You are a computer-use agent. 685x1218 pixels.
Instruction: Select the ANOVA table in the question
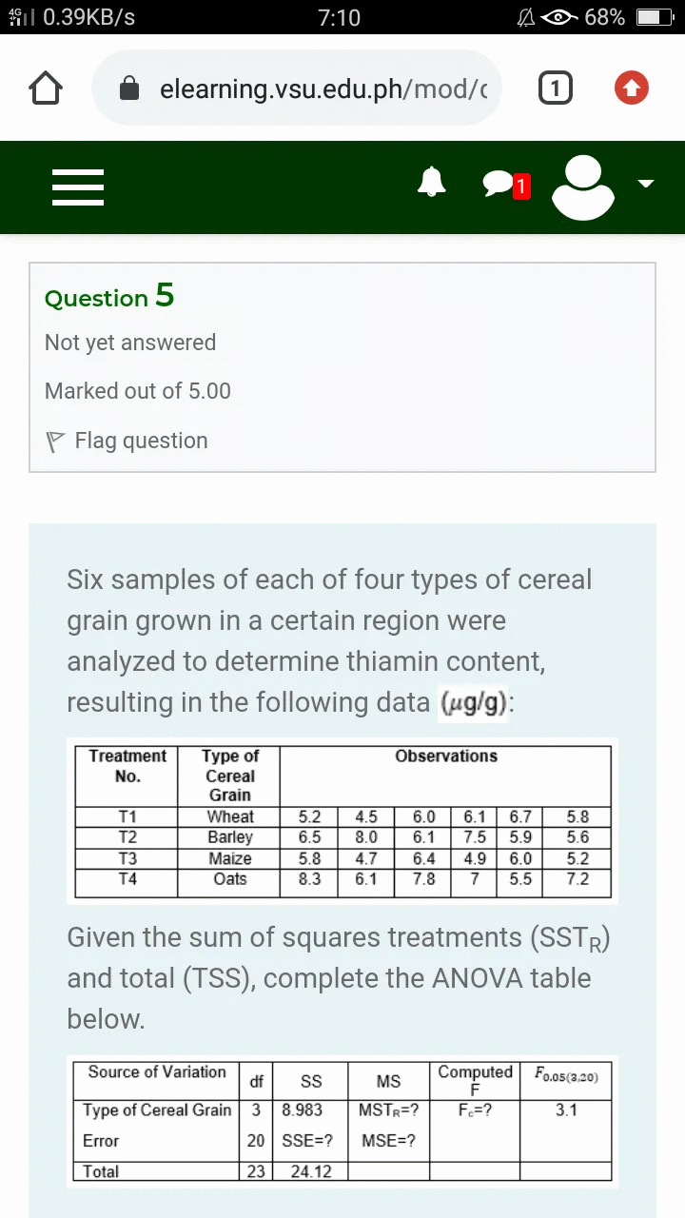tap(342, 1121)
